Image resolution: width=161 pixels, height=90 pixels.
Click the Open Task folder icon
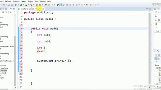tap(49, 5)
